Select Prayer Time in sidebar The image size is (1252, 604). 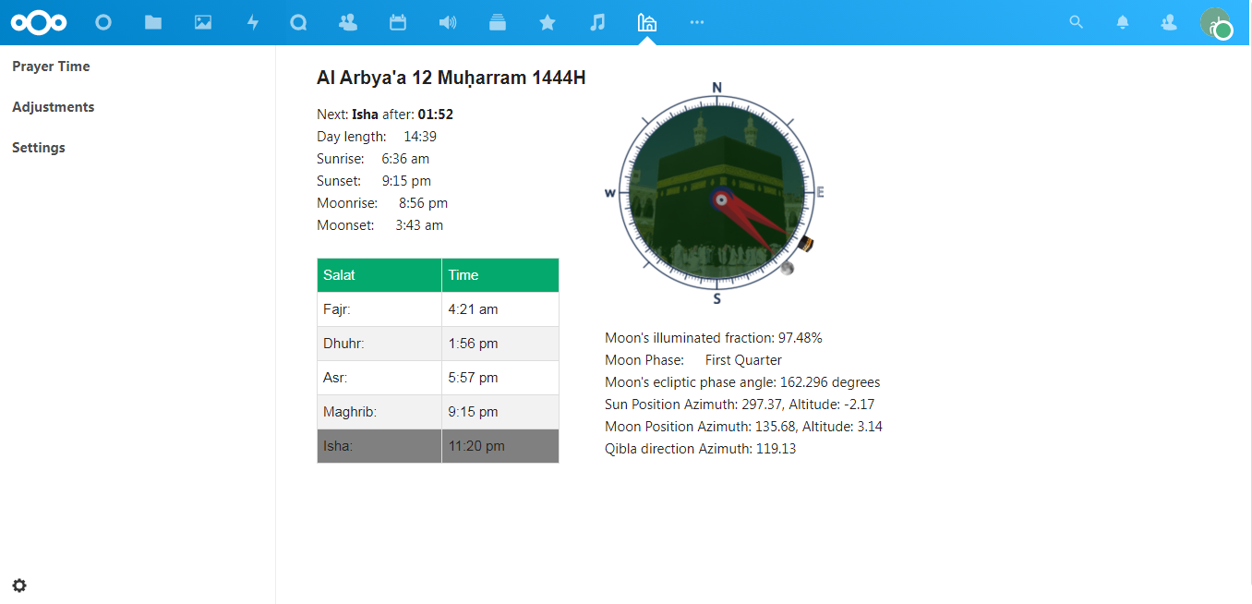click(51, 66)
